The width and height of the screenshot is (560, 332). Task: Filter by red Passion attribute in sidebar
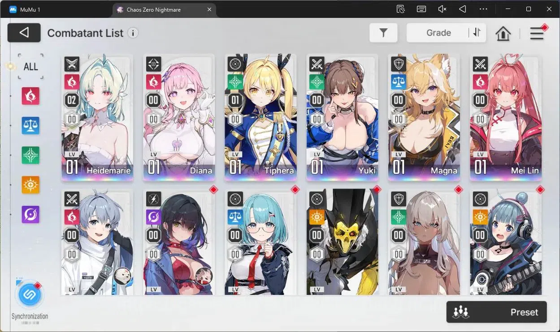point(30,96)
